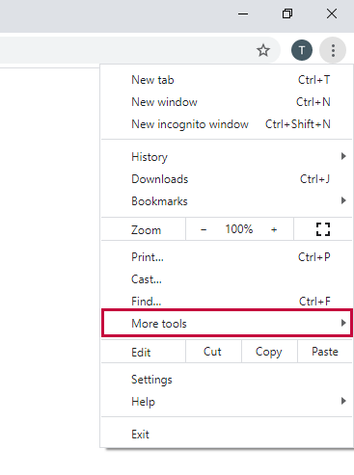Select New incognito window

[227, 124]
